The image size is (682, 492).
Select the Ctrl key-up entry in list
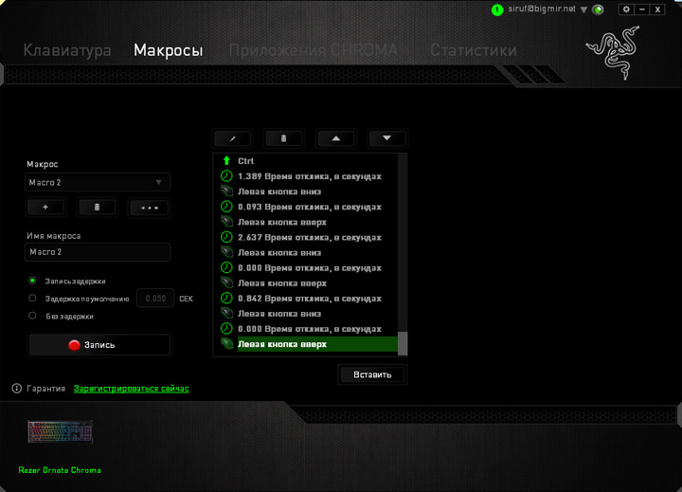pos(305,161)
